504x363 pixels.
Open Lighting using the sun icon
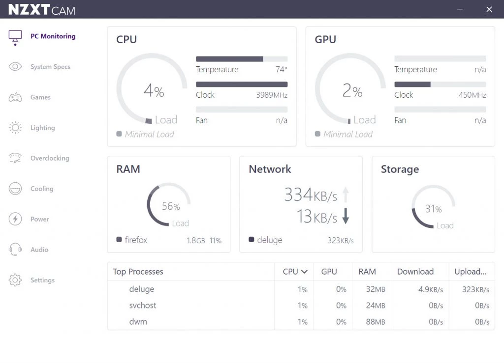point(15,128)
